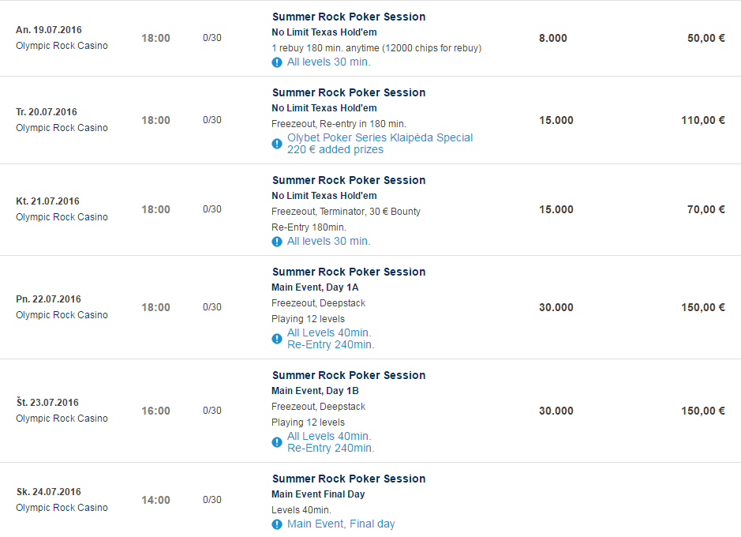Click the 110,00 € buy-in price
Viewport: 741px width, 537px height.
point(702,120)
